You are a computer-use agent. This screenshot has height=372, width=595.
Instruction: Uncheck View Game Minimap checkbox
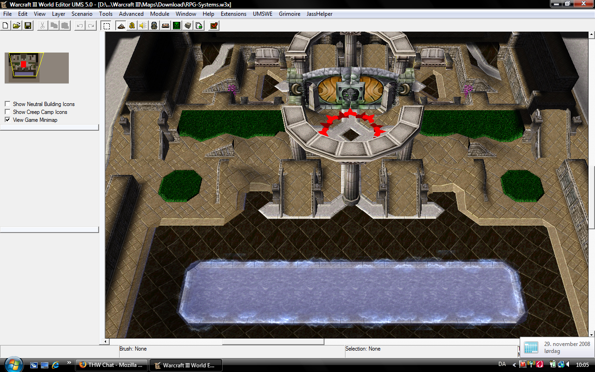[7, 120]
